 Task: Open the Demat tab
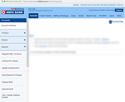(81, 16)
